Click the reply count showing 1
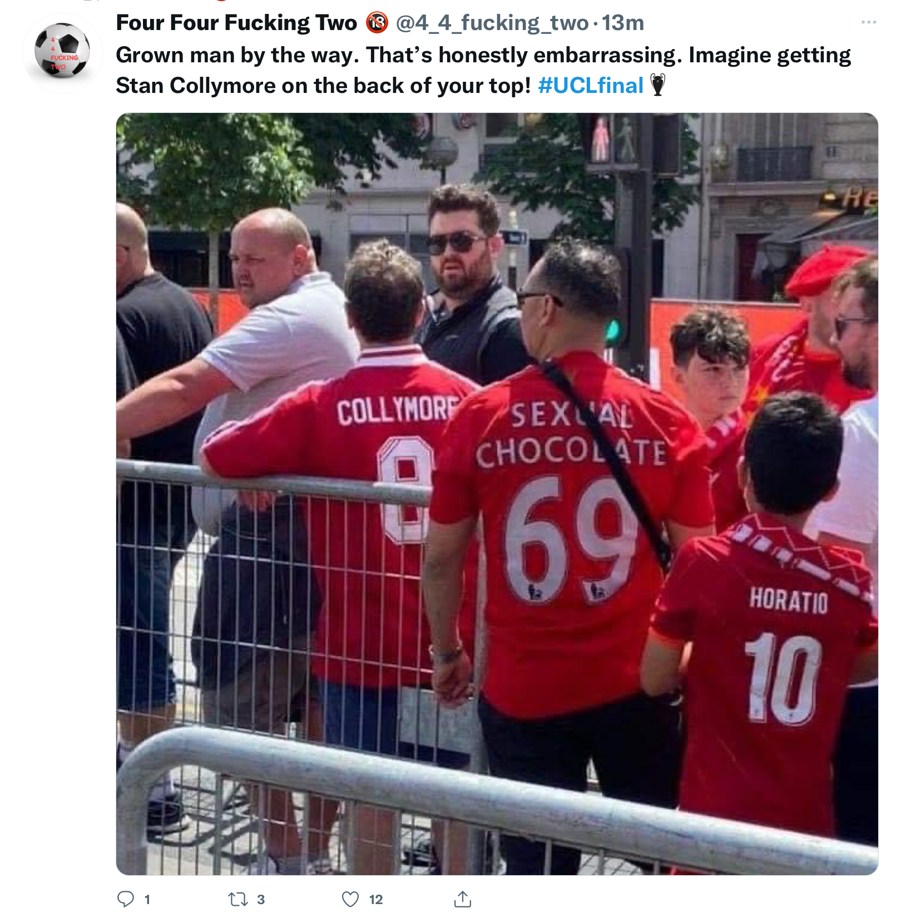901x923 pixels. click(147, 900)
